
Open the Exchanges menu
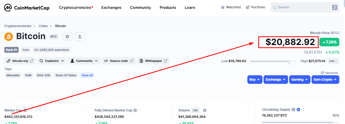(x=111, y=7)
